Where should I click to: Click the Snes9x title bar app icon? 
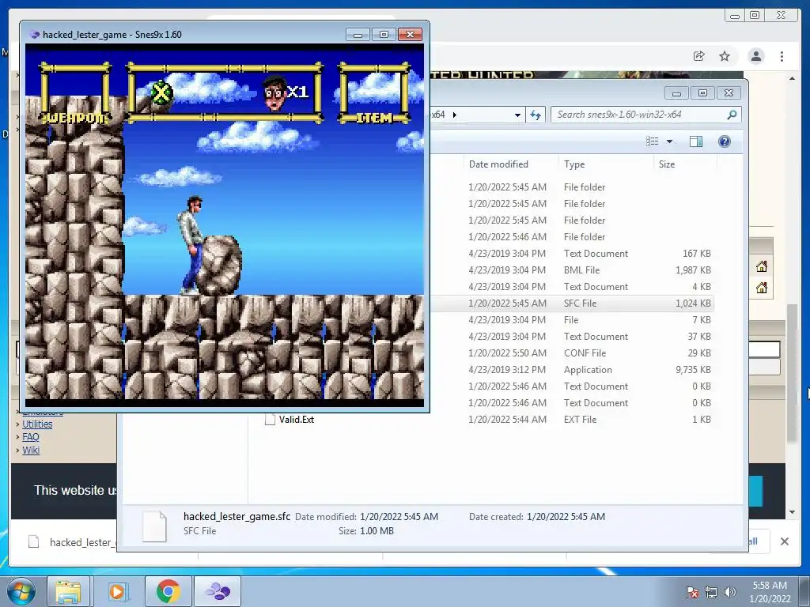click(35, 35)
